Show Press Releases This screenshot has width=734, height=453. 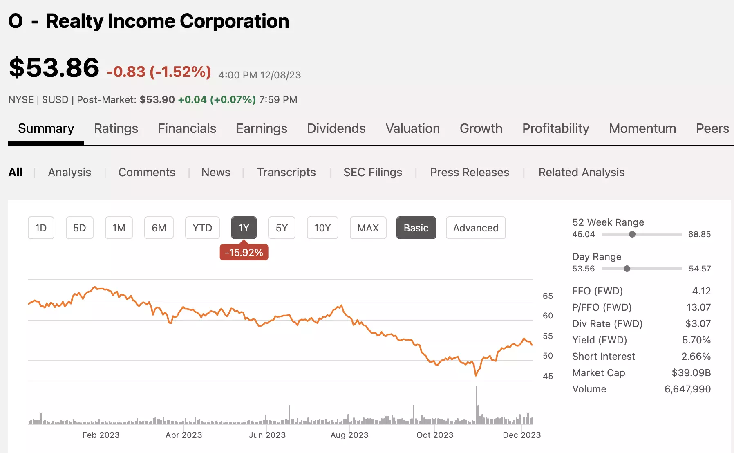coord(470,172)
